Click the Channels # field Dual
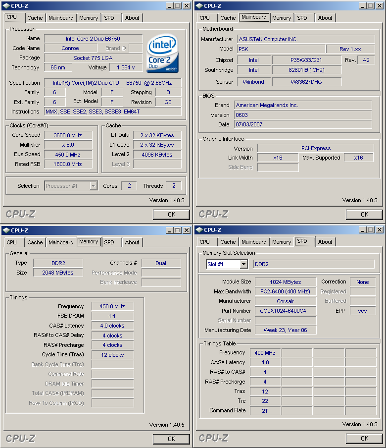The height and width of the screenshot is (448, 386). [161, 263]
